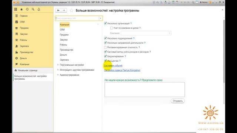Click the Axioma user in title bar

[x=204, y=2]
